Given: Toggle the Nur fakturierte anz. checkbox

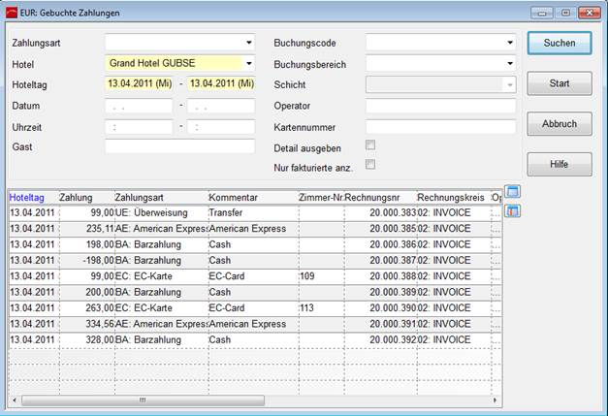Looking at the screenshot, I should tap(369, 165).
